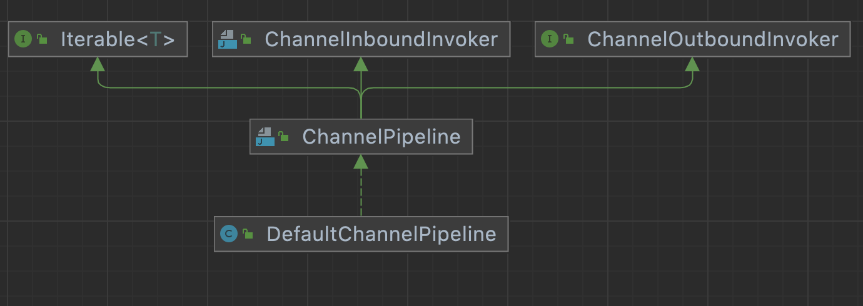Click the lock icon beside ChannelInboundInvoker

(x=246, y=40)
